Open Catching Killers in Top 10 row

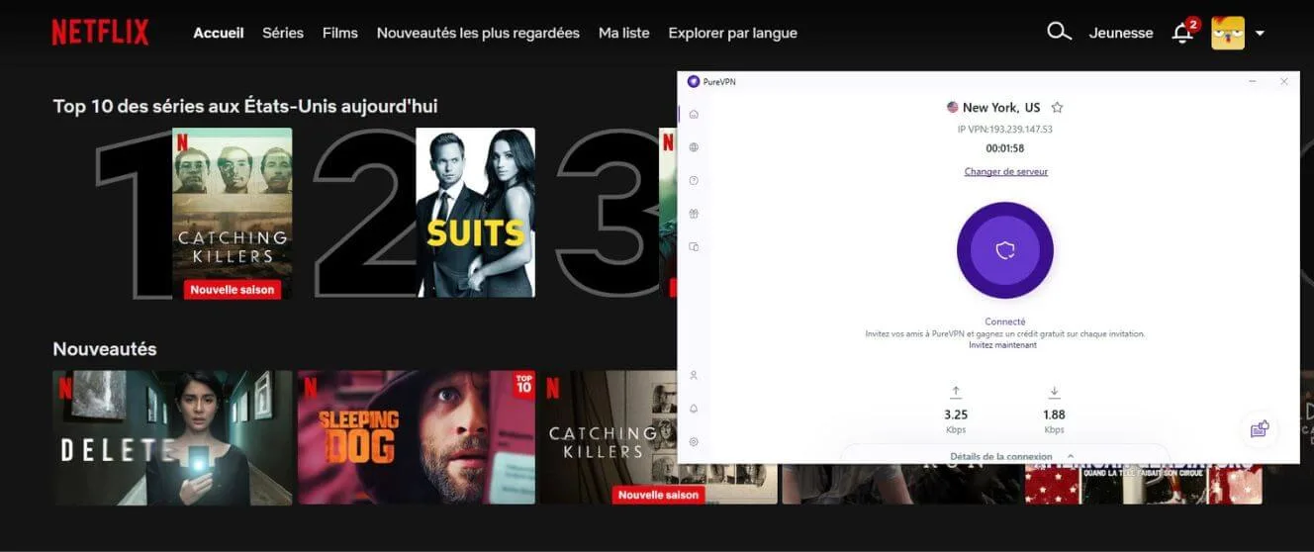pyautogui.click(x=233, y=213)
